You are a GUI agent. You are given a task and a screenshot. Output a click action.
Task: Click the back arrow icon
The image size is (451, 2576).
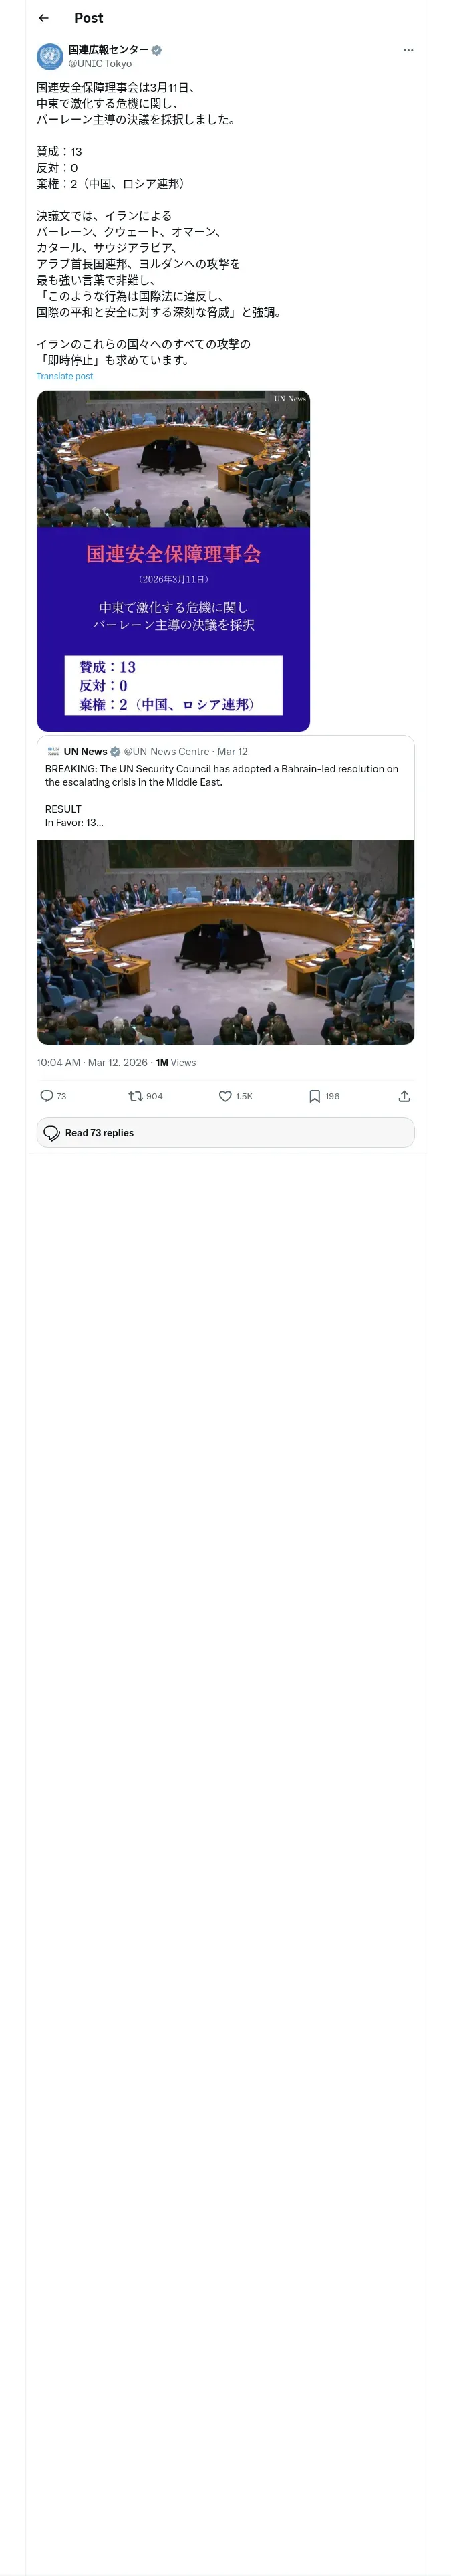pos(43,18)
